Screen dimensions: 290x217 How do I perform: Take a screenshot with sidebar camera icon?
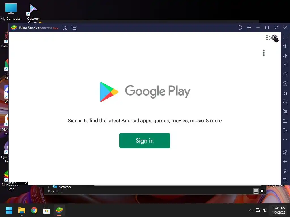[285, 111]
